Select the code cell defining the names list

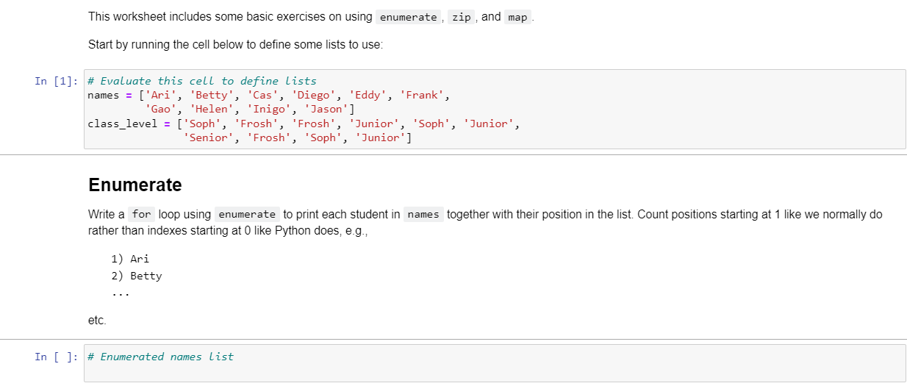[495, 110]
